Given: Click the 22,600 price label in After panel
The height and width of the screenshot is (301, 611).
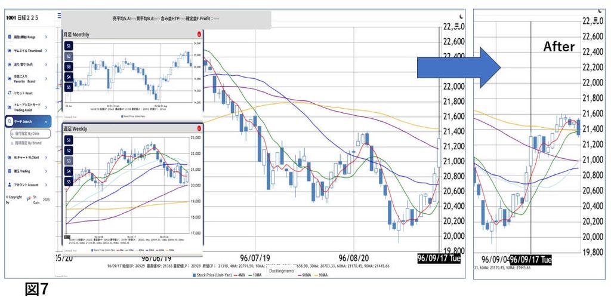Looking at the screenshot, I should [593, 36].
